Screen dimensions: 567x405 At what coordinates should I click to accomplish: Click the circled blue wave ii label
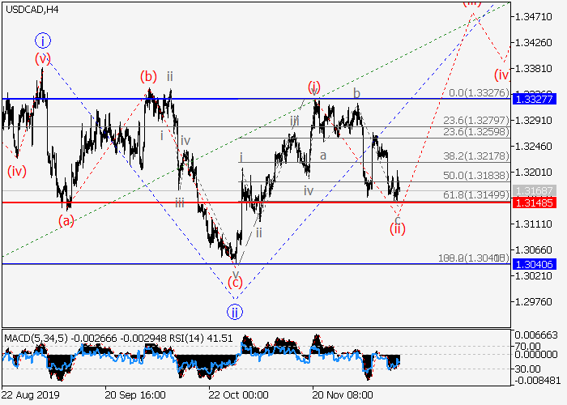coord(234,312)
